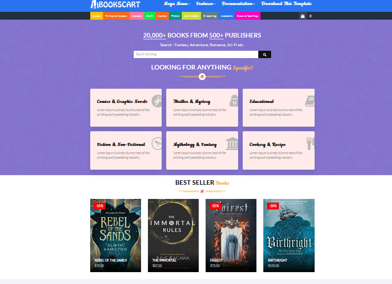Click the 500+ underlined text
392x284 pixels.
(x=216, y=35)
